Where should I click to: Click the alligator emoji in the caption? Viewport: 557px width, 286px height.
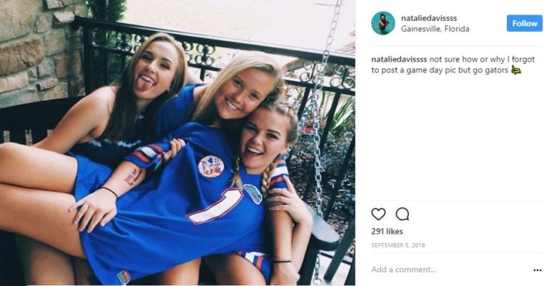516,70
